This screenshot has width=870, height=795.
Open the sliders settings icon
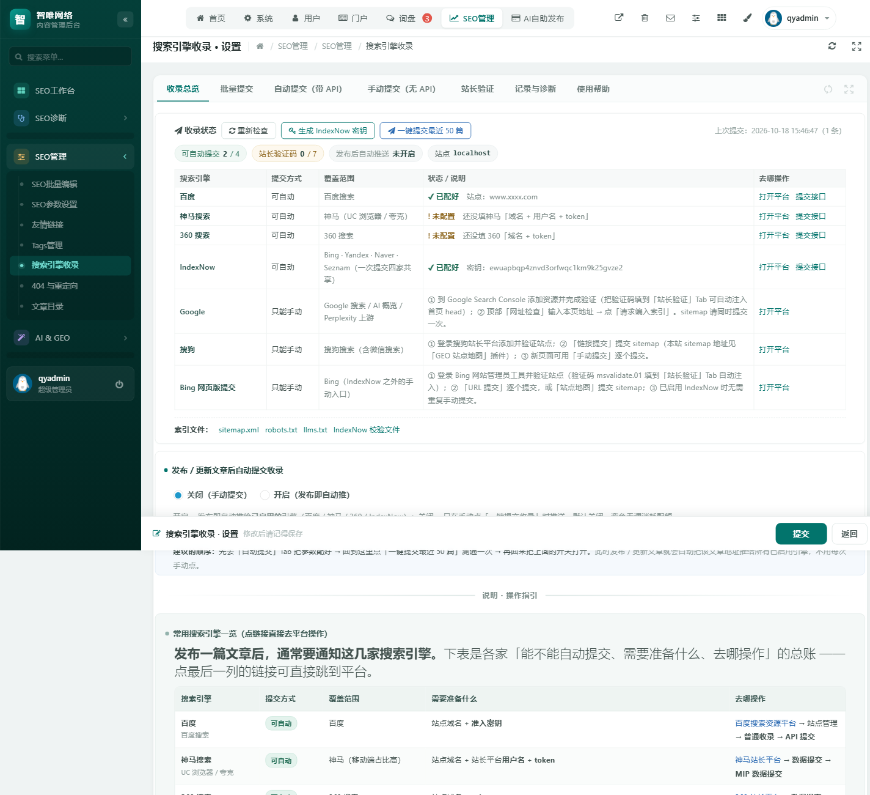pos(696,18)
